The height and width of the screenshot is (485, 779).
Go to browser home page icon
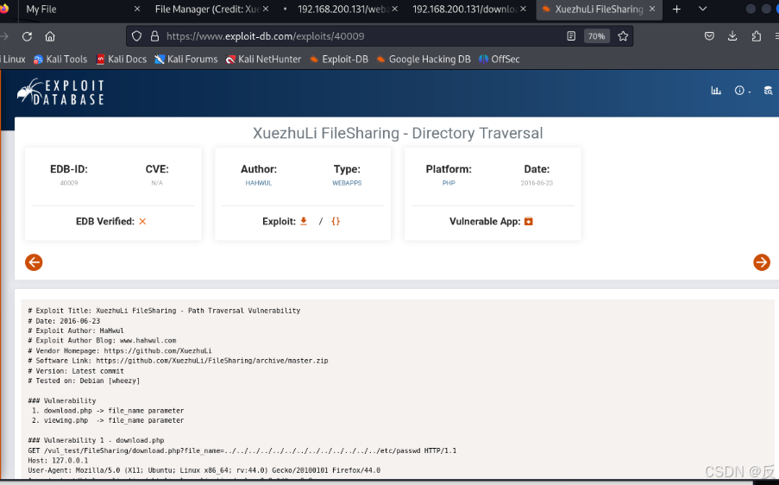pyautogui.click(x=50, y=36)
